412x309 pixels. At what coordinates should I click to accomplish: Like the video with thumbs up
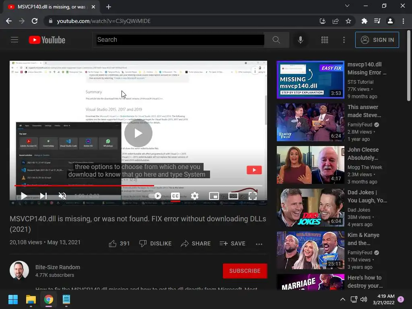(119, 243)
